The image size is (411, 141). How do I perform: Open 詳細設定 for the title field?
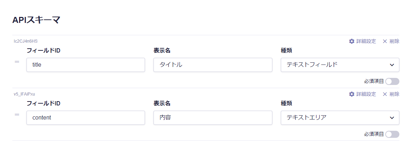click(x=366, y=41)
